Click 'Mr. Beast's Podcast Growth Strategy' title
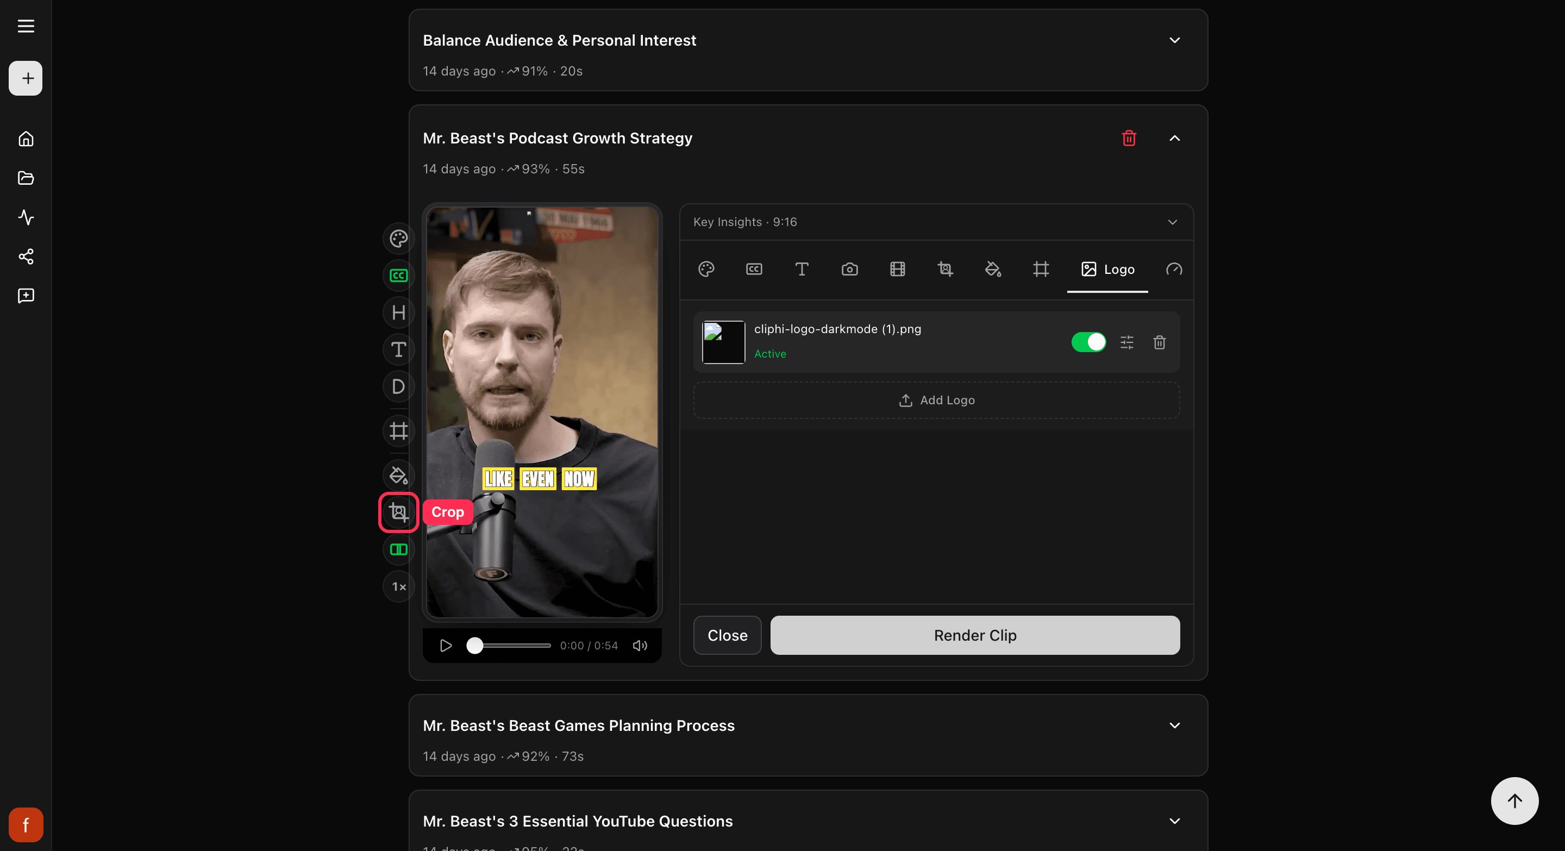 click(x=557, y=138)
